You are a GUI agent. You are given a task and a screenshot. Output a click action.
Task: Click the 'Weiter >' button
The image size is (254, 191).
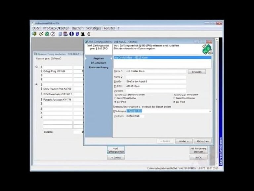pos(184,141)
